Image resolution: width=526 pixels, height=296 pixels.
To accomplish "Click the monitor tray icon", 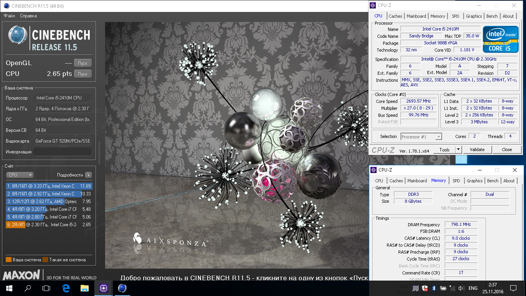I will tap(415, 288).
